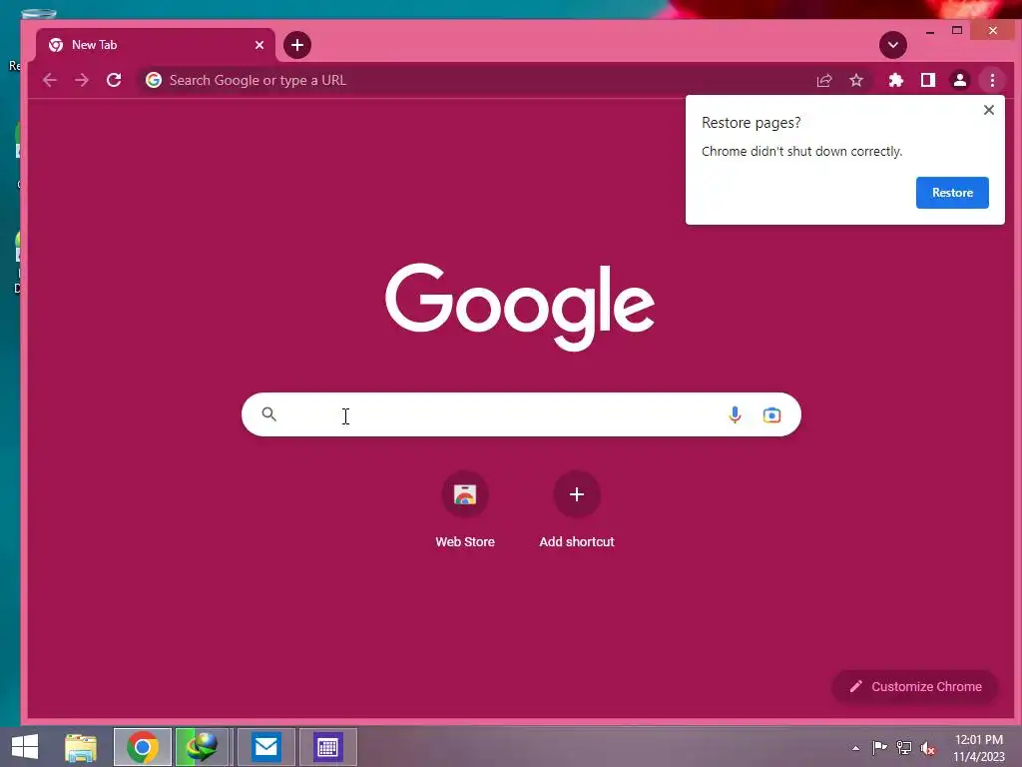Open the profile avatar menu
1022x767 pixels.
tap(960, 80)
